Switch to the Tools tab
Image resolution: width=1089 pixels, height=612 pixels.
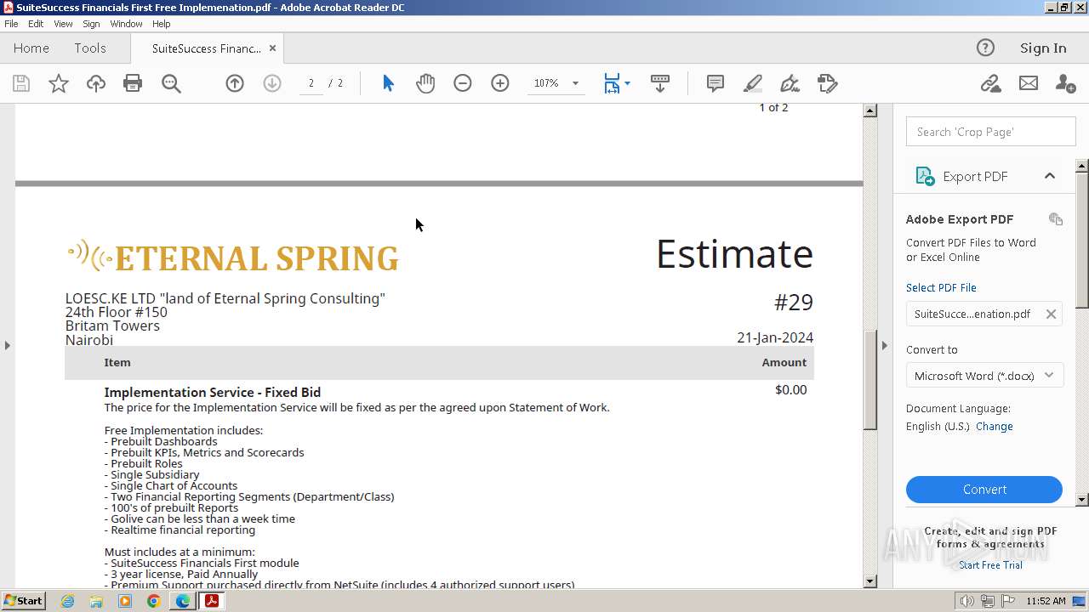coord(90,48)
